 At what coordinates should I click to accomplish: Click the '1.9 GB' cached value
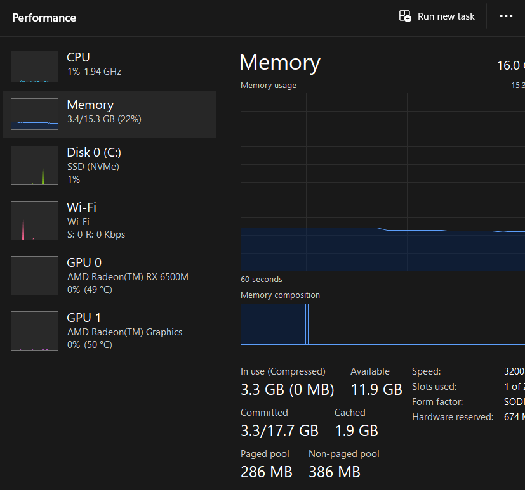[356, 430]
